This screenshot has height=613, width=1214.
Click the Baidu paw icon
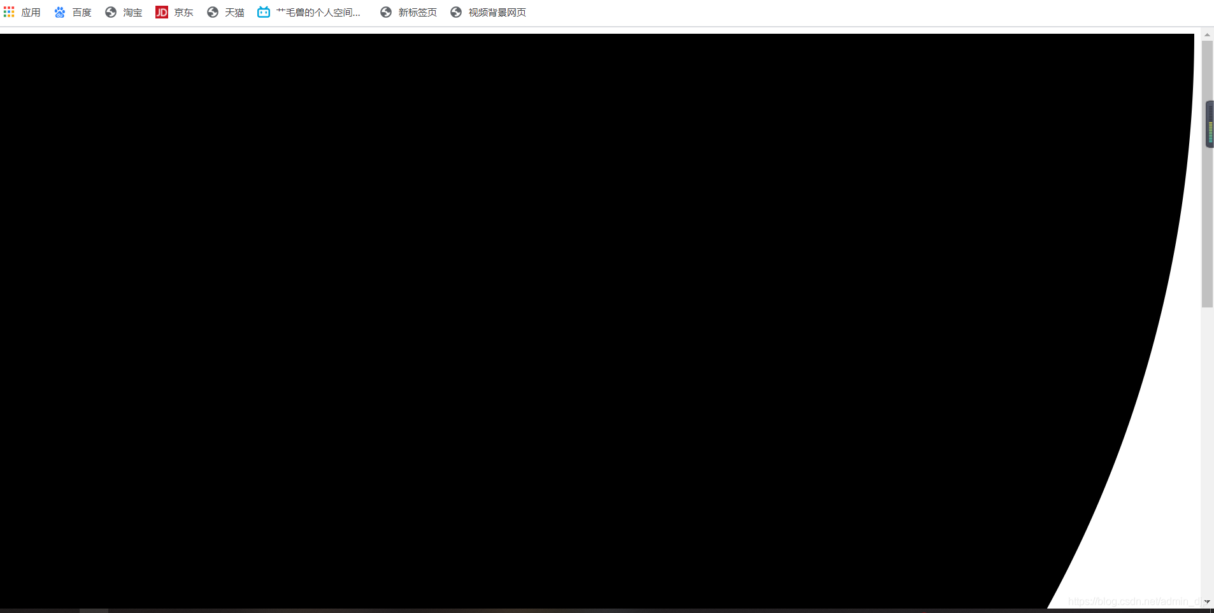pyautogui.click(x=60, y=12)
